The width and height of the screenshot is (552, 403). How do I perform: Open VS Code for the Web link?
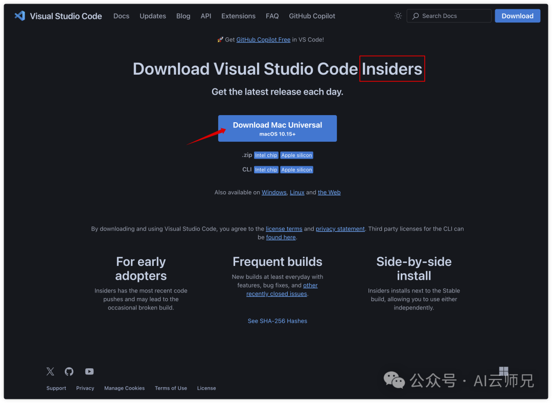[x=329, y=192]
